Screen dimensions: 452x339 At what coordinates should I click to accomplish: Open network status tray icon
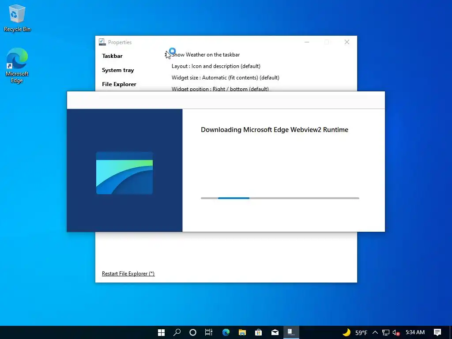click(386, 332)
